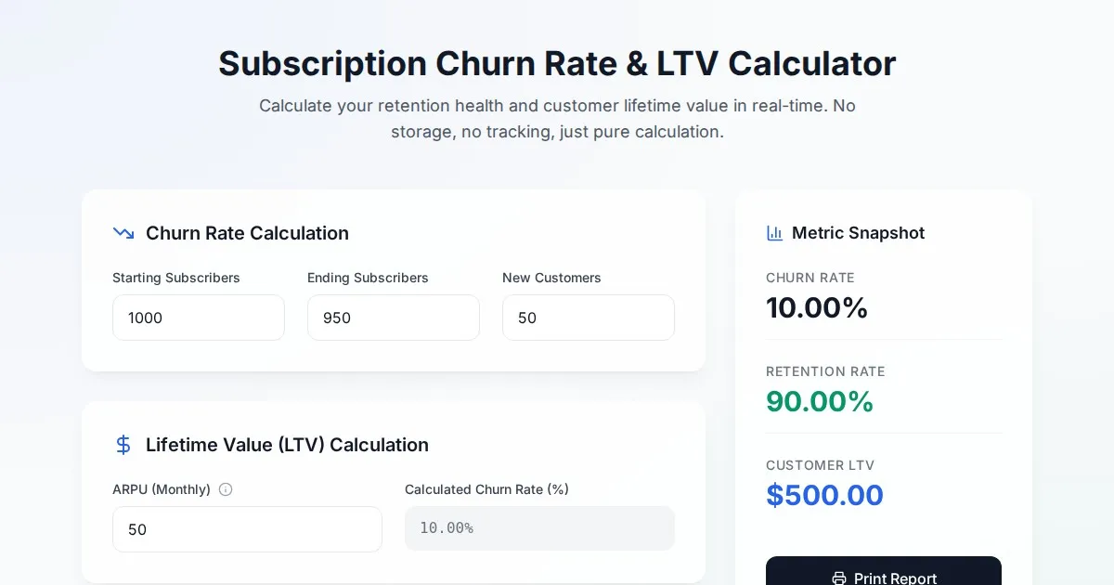Click the Churn Rate Calculation heading
This screenshot has width=1114, height=585.
(247, 233)
